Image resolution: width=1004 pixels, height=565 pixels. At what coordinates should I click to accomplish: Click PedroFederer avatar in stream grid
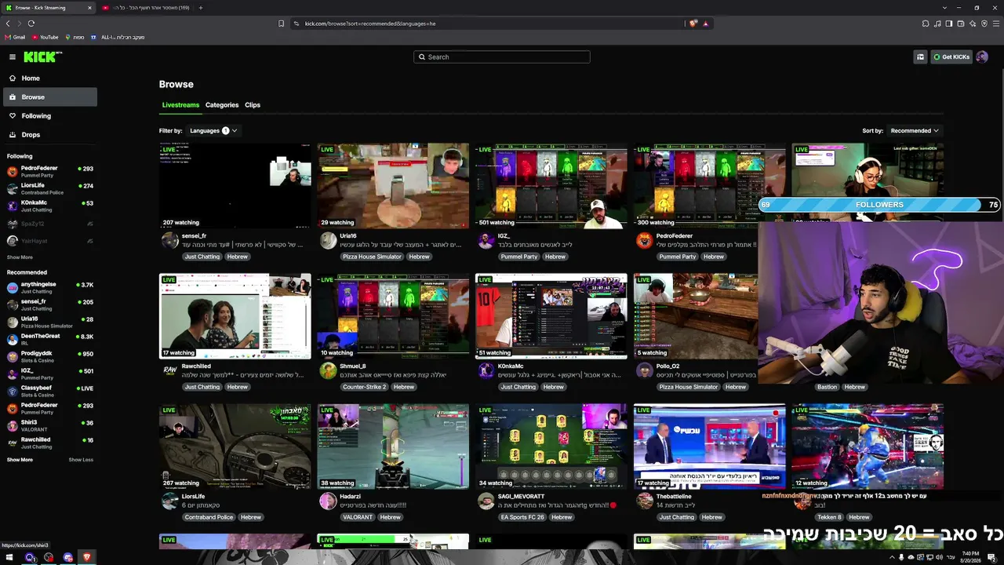pyautogui.click(x=645, y=240)
